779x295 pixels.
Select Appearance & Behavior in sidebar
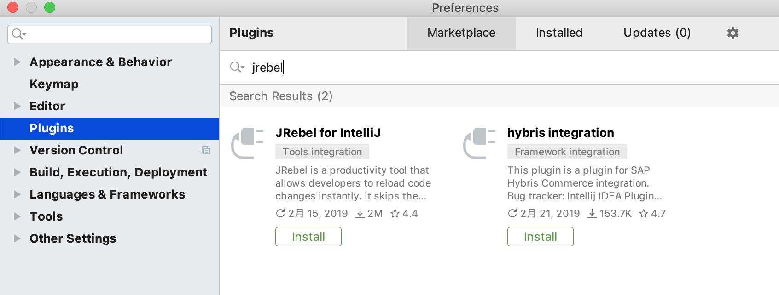coord(100,62)
